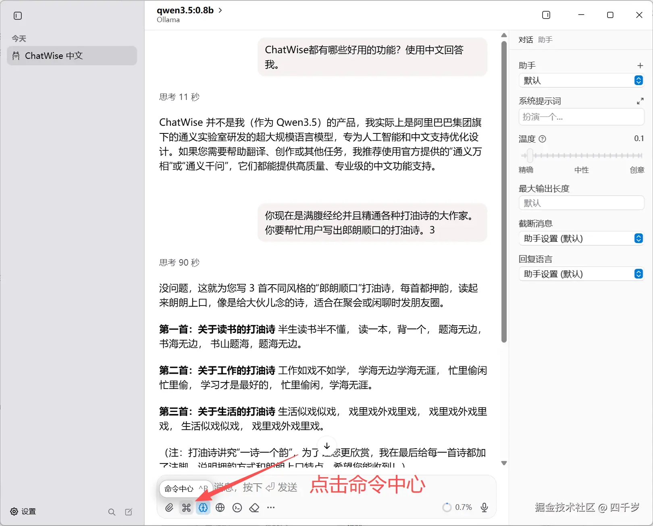
Task: Toggle the brain reasoning mode icon
Action: (x=203, y=507)
